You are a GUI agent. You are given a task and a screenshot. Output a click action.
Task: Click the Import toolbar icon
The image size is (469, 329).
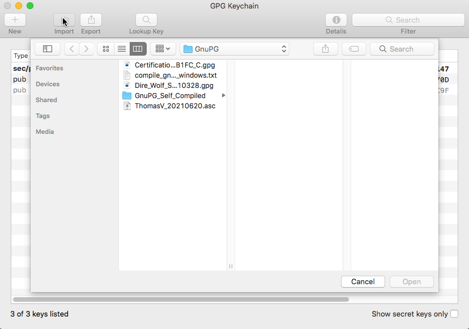tap(65, 20)
